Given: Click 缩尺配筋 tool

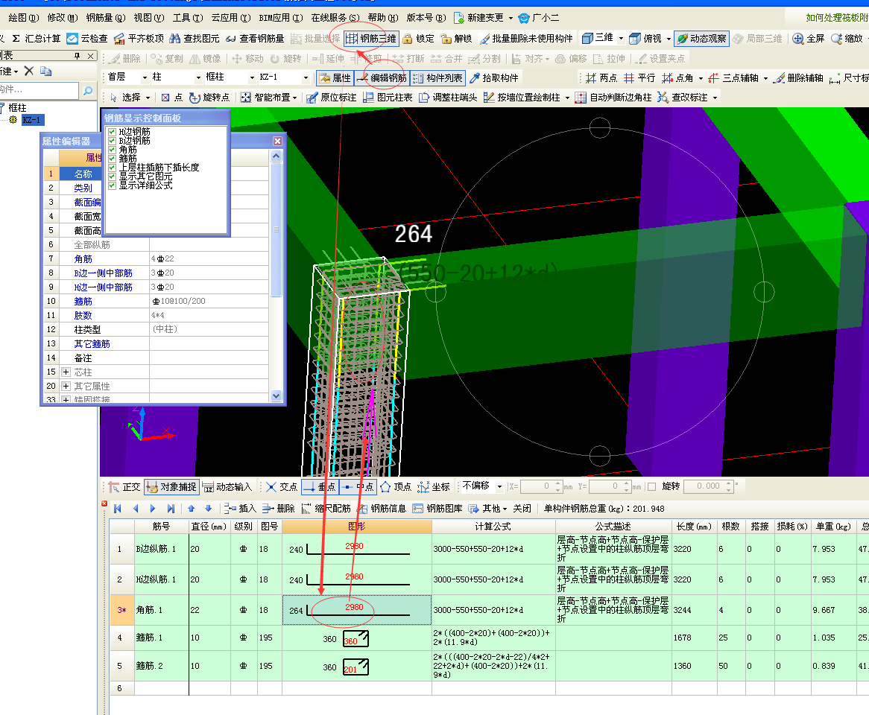Looking at the screenshot, I should (x=326, y=509).
